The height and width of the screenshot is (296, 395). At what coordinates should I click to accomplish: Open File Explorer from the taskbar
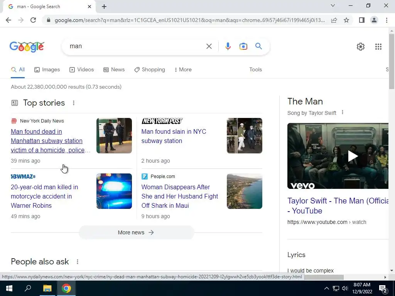[x=47, y=288]
